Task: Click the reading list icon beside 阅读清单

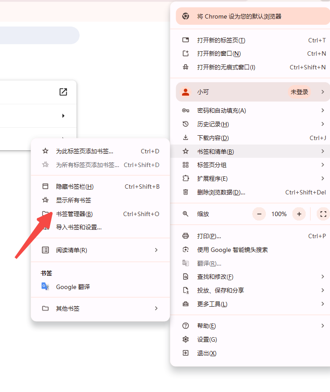Action: (45, 250)
